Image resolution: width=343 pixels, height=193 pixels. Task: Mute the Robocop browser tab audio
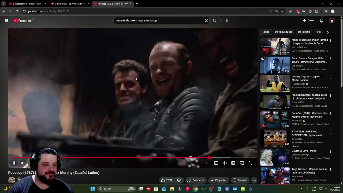point(126,4)
